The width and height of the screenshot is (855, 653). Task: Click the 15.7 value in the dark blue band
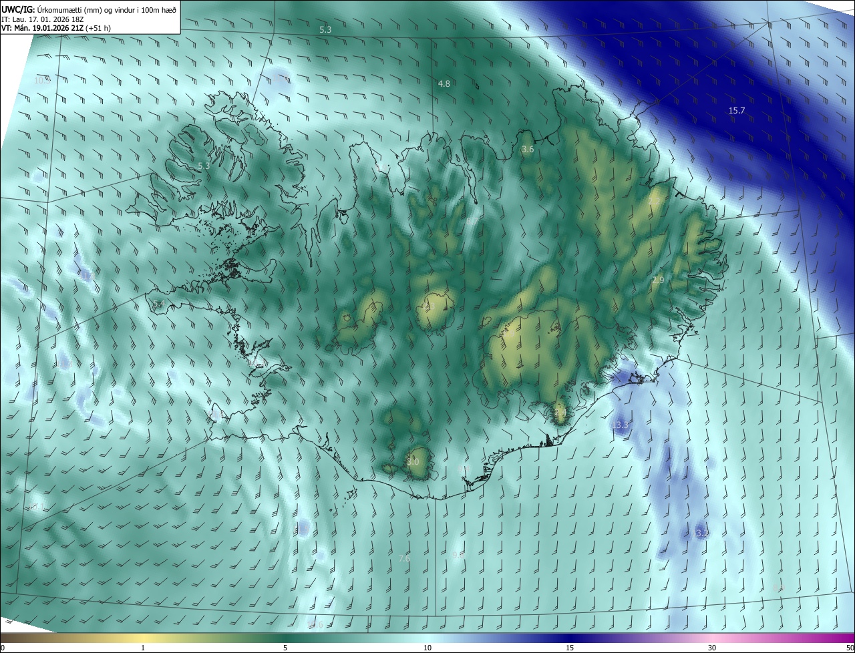[x=736, y=110]
